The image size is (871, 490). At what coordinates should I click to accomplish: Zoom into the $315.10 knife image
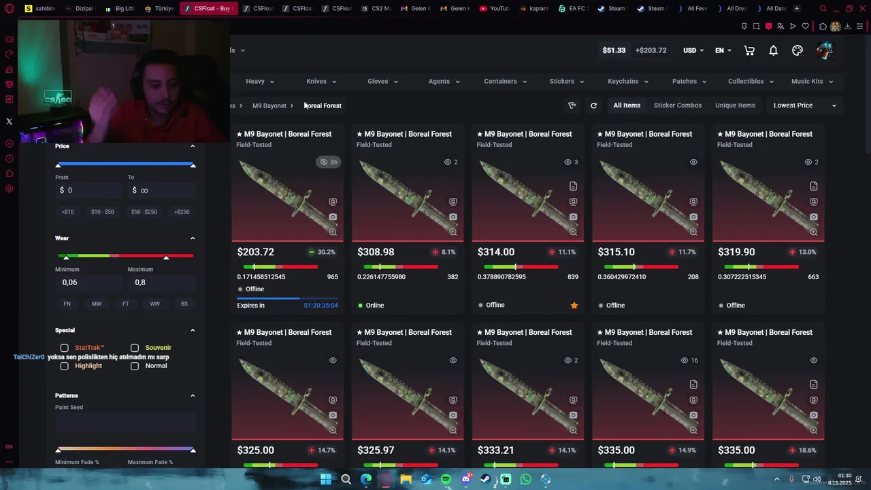coord(693,232)
